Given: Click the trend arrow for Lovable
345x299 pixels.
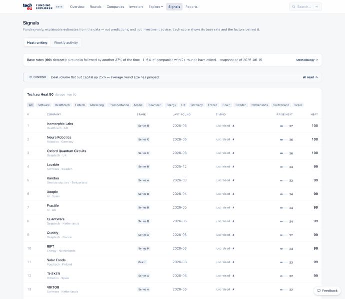Looking at the screenshot, I should (x=234, y=166).
